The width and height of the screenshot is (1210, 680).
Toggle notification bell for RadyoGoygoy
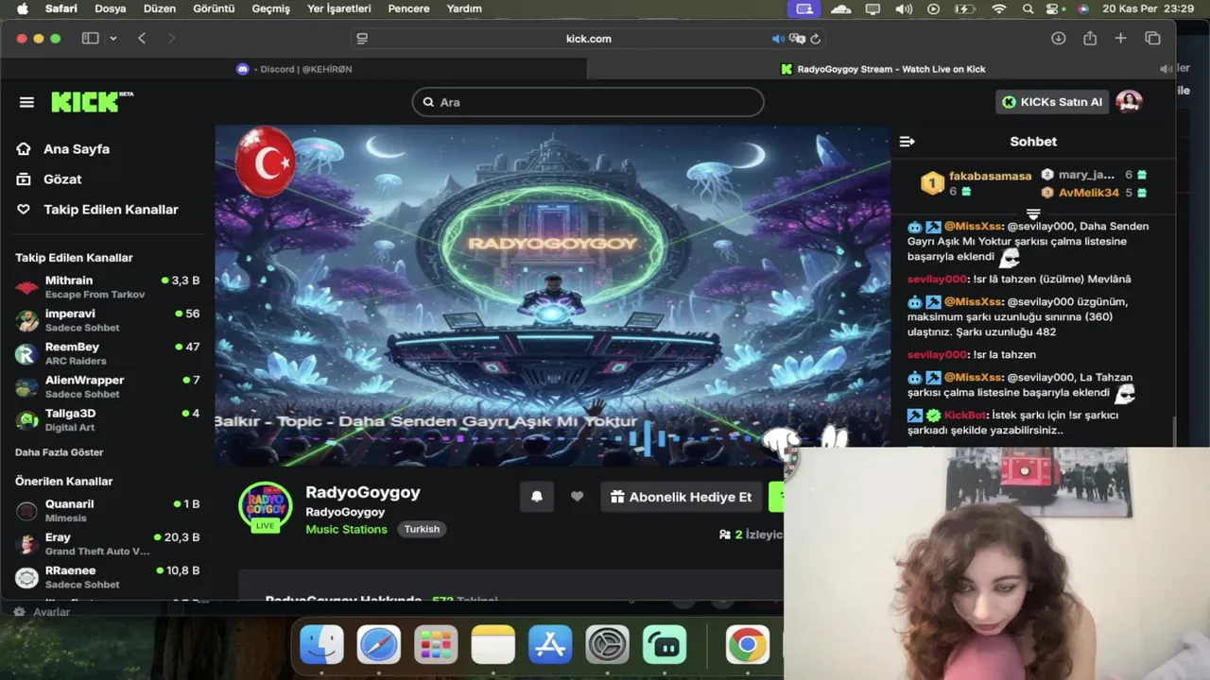pos(537,497)
